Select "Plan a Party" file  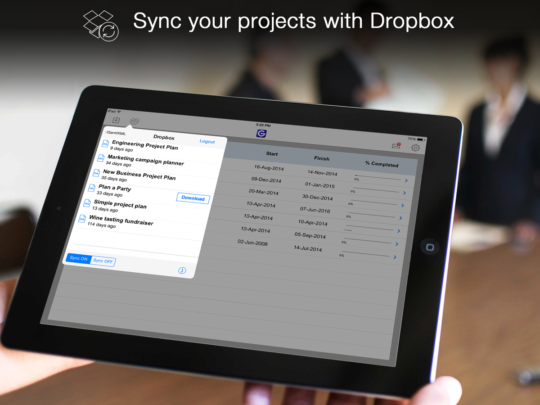[115, 188]
